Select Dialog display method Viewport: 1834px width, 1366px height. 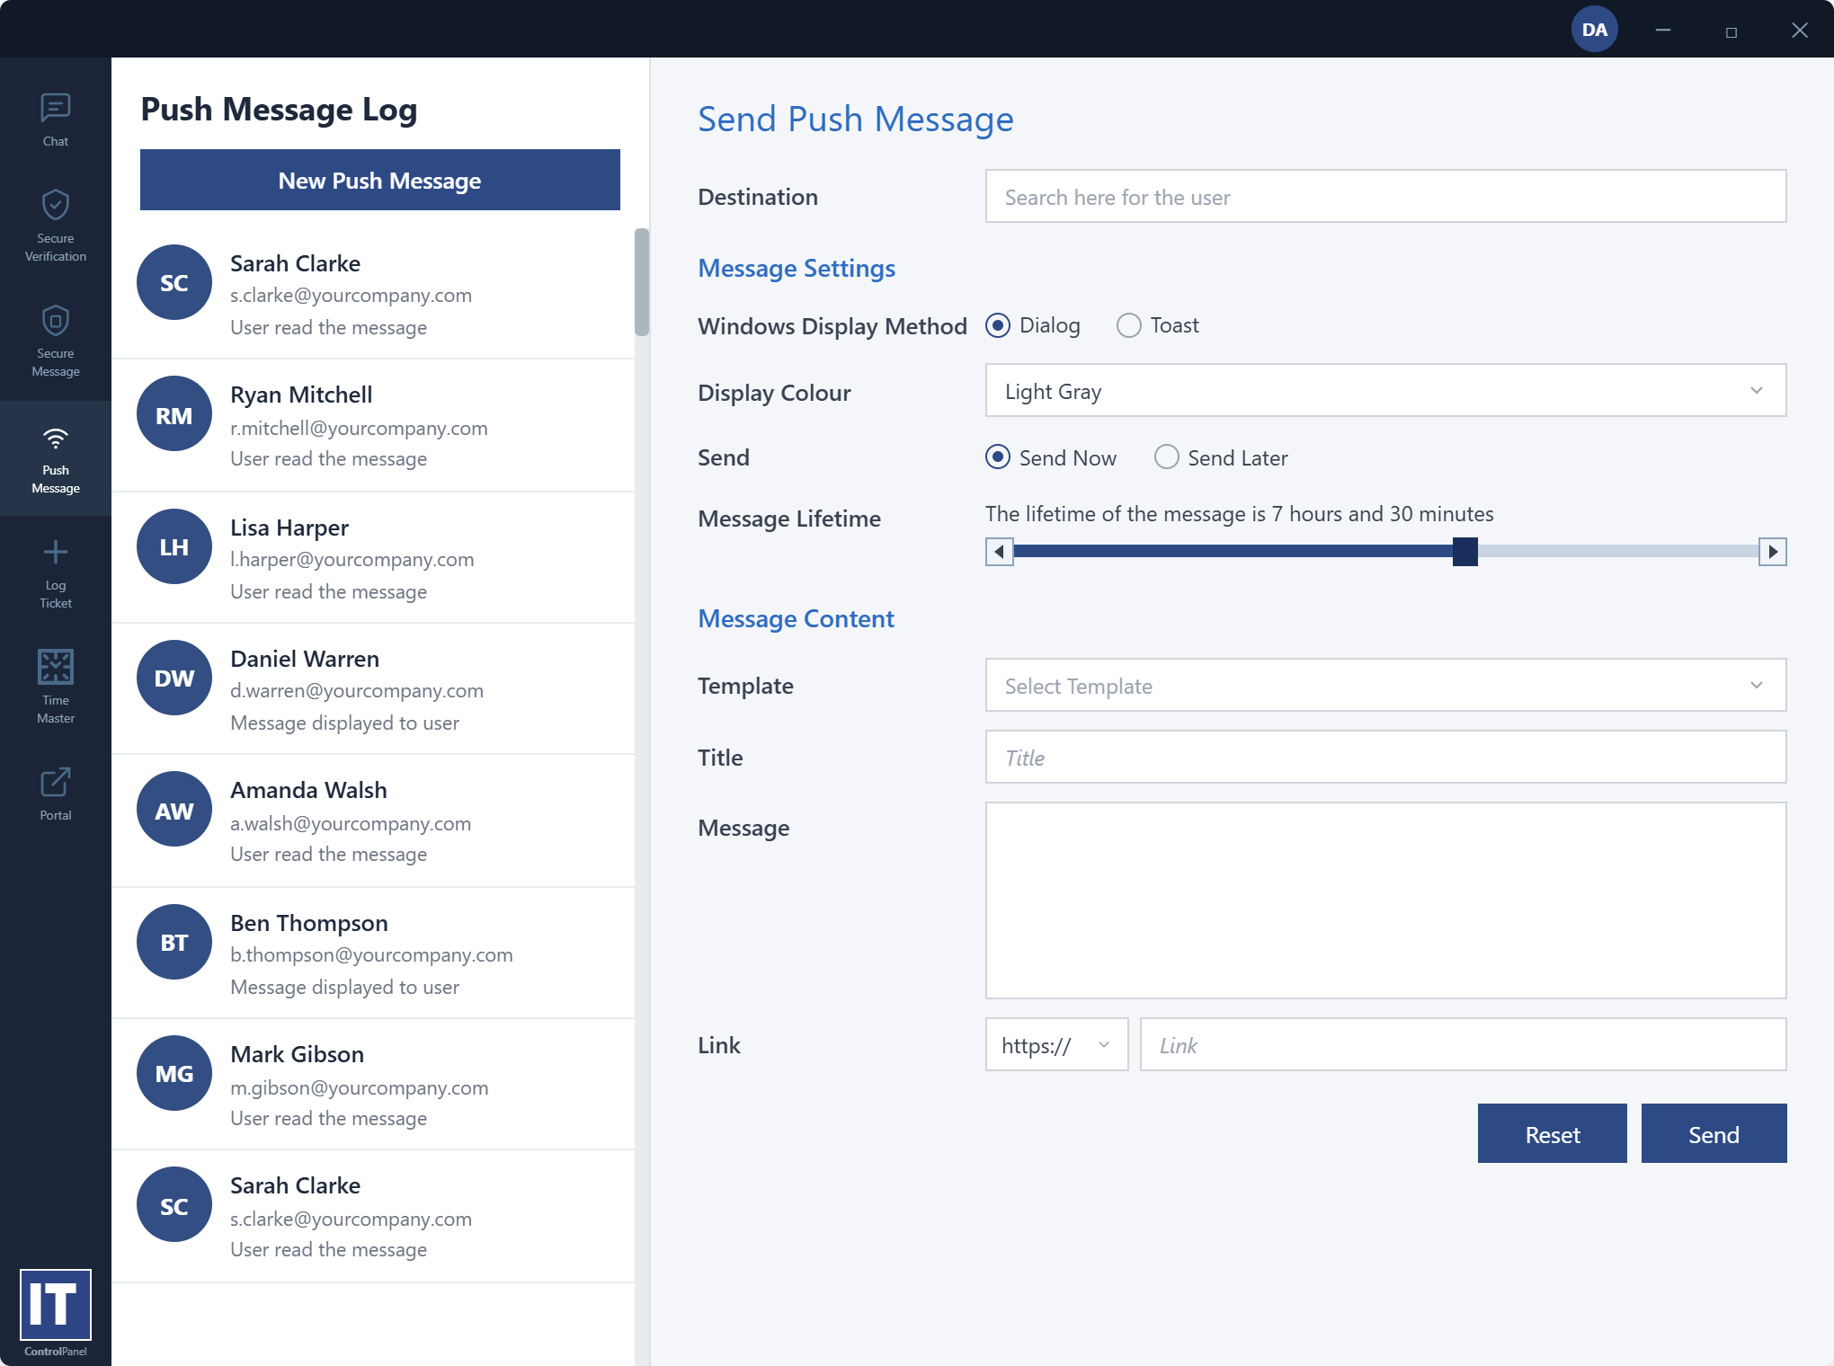click(998, 324)
